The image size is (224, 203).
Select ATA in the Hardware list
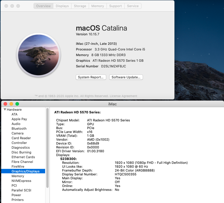(15, 114)
